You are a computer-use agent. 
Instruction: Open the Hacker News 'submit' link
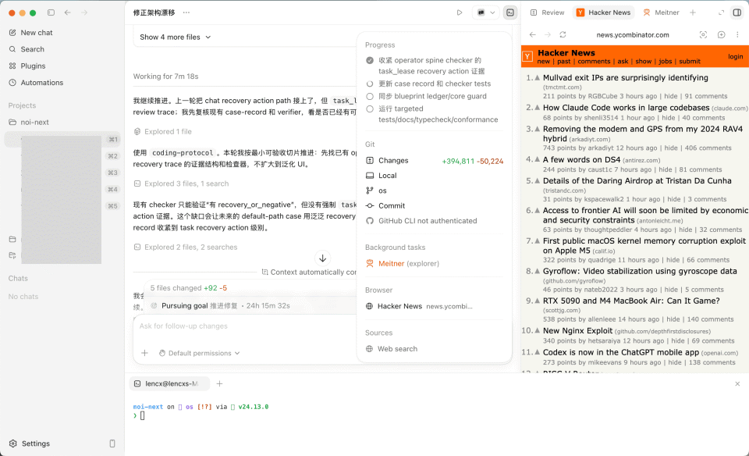689,61
